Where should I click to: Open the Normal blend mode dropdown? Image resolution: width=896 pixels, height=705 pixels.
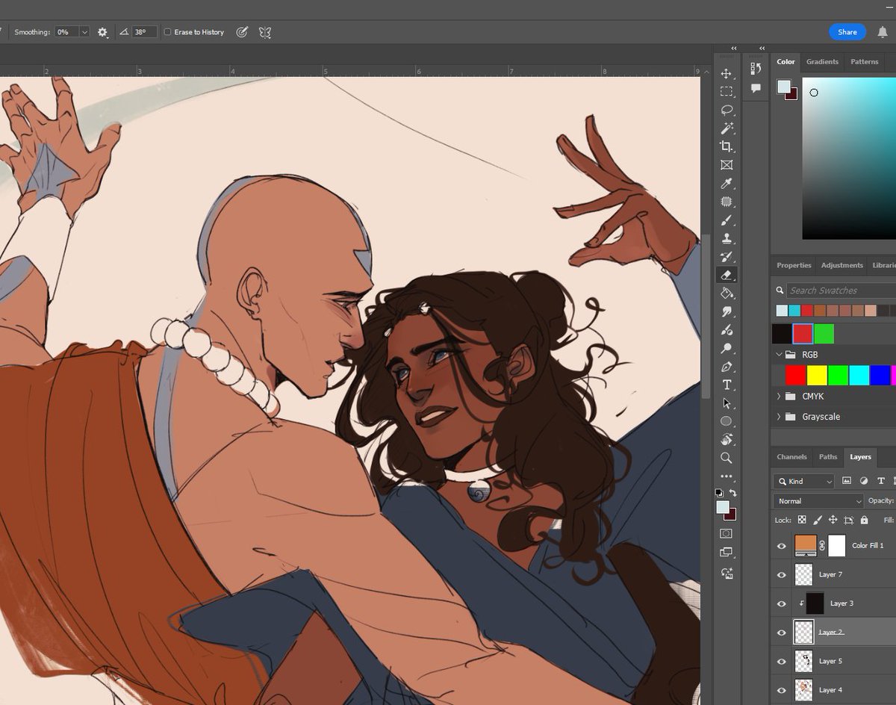[x=818, y=501]
